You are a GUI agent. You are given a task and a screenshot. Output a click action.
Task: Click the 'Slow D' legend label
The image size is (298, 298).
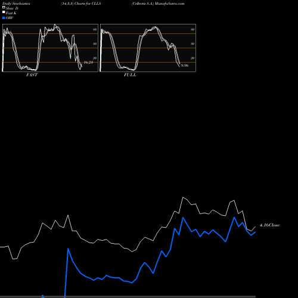tap(12, 8)
